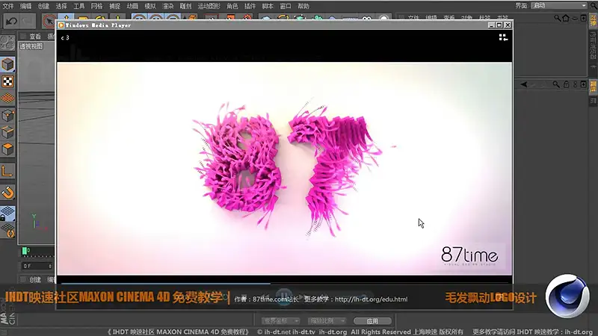Click the light bulb icon in top toolbar

384,19
